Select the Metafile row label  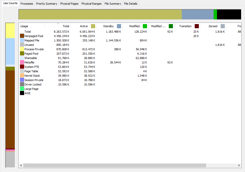click(x=29, y=62)
